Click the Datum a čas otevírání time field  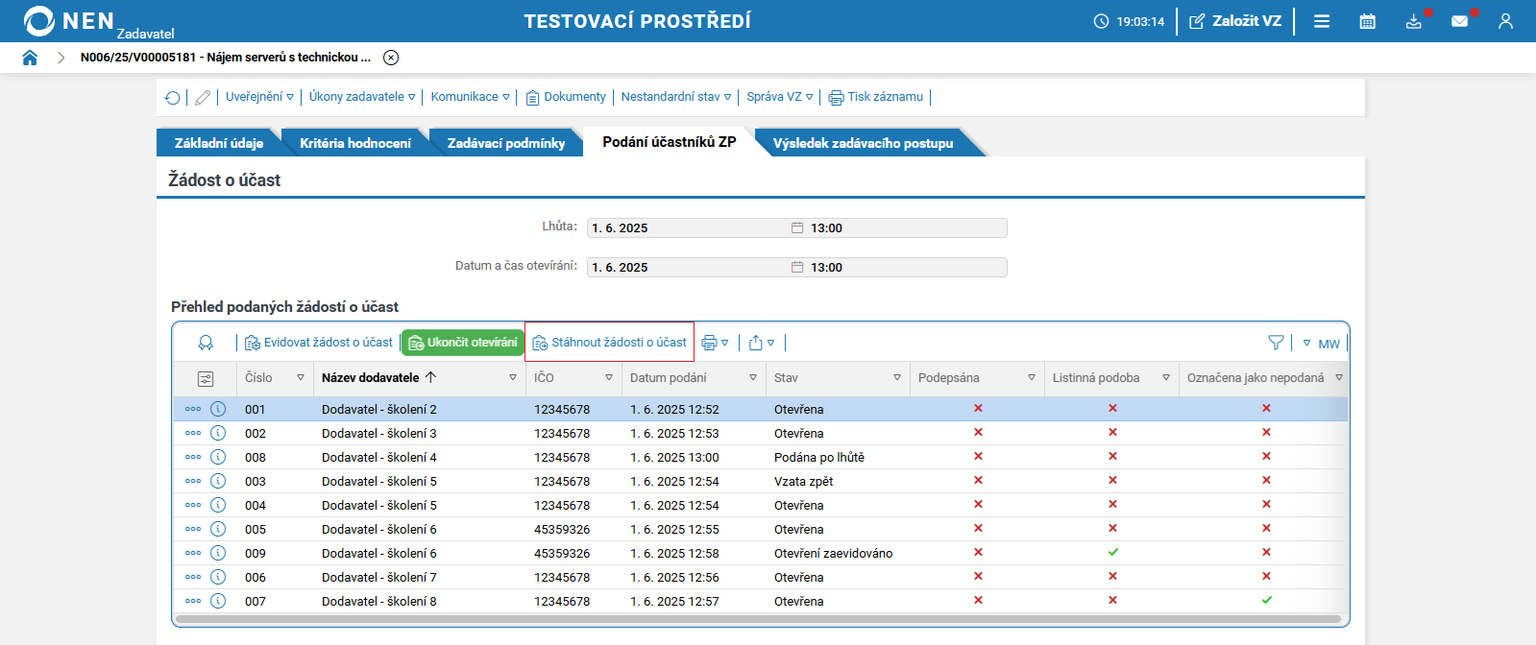click(x=906, y=268)
